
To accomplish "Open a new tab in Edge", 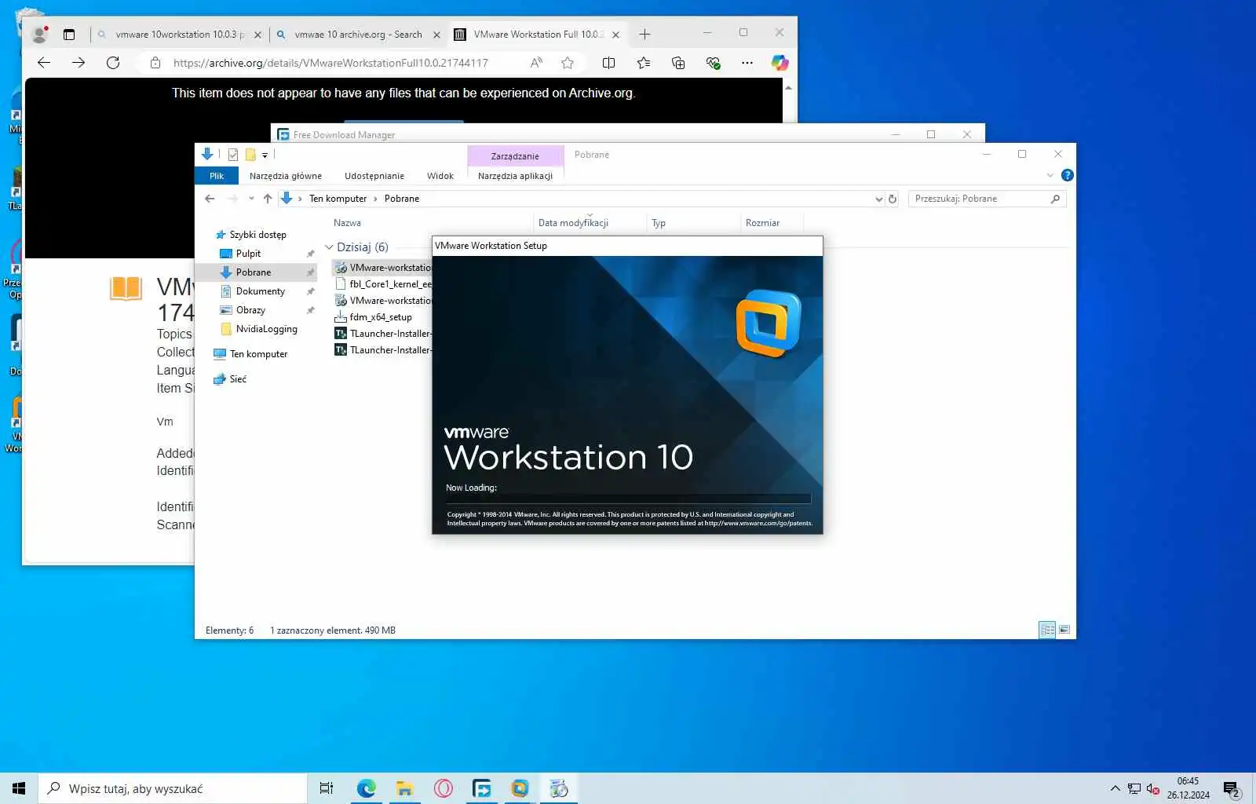I will [644, 34].
